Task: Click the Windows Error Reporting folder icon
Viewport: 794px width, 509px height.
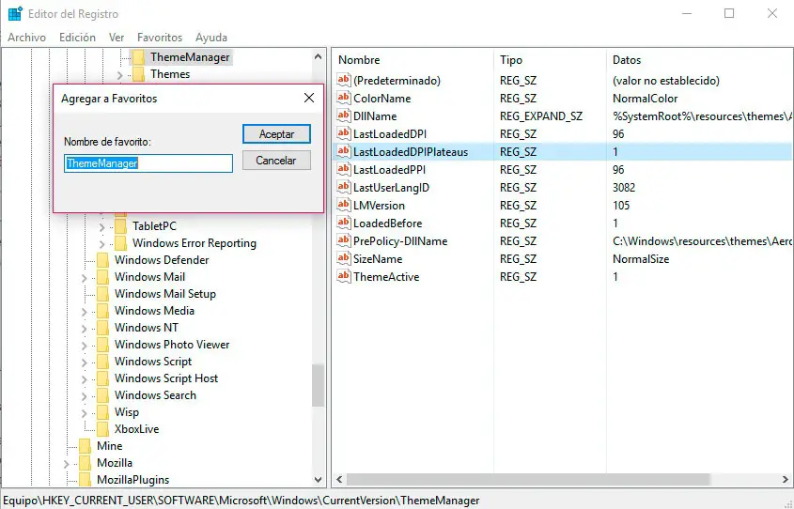Action: pyautogui.click(x=120, y=243)
